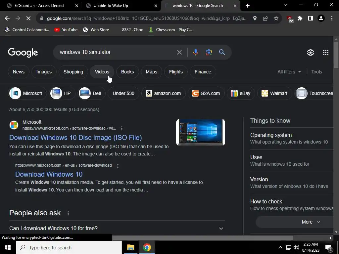Show the tab search dropdown arrow
Image resolution: width=339 pixels, height=254 pixels.
tap(286, 5)
